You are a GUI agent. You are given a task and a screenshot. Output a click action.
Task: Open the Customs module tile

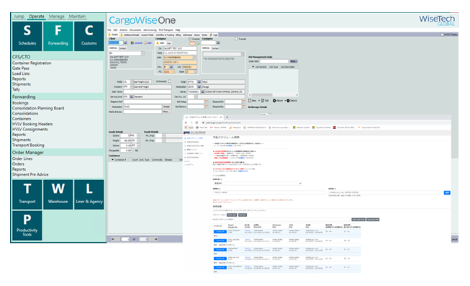tap(89, 36)
